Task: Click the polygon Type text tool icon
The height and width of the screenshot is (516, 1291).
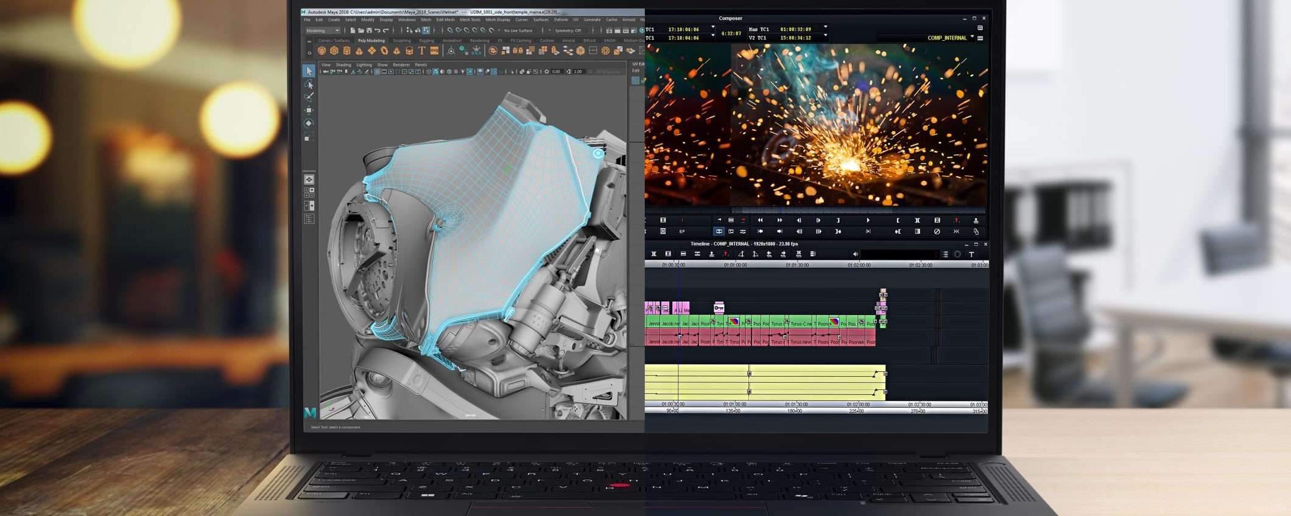Action: [421, 51]
